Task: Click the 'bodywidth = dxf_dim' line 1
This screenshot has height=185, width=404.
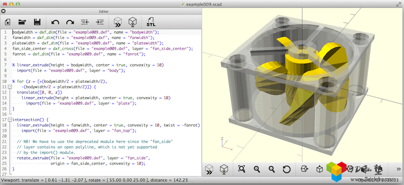Action: click(86, 32)
